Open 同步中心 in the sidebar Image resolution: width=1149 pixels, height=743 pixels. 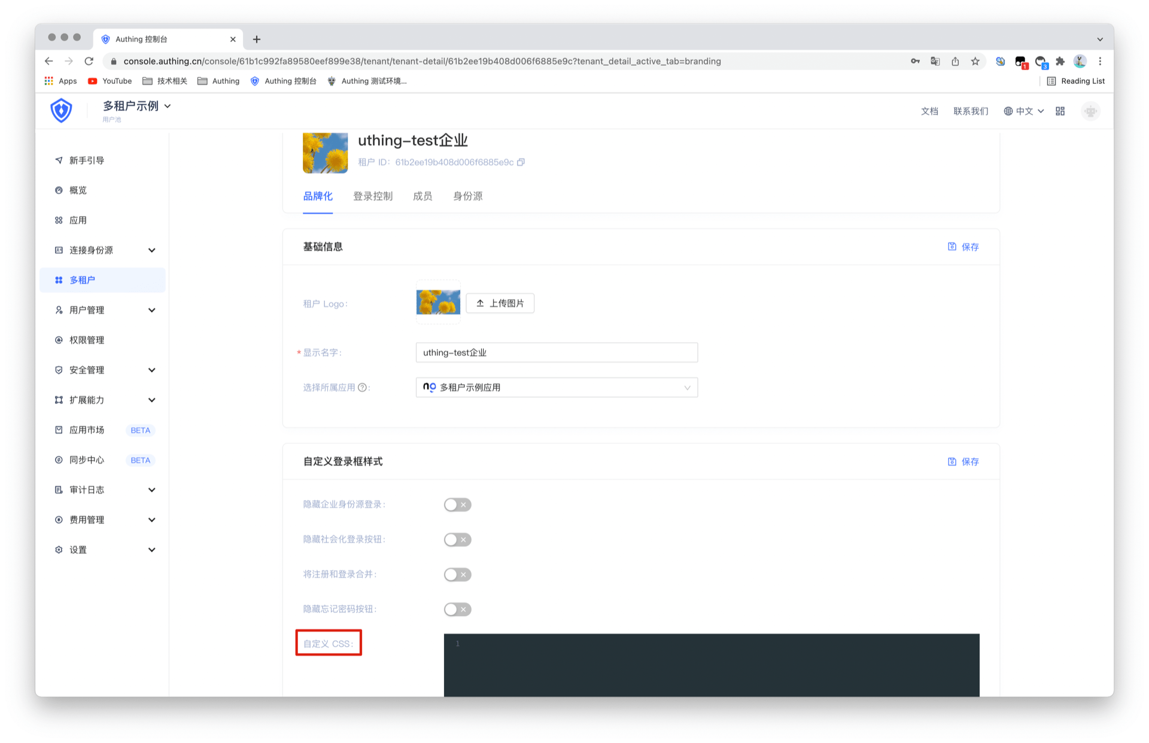(86, 459)
